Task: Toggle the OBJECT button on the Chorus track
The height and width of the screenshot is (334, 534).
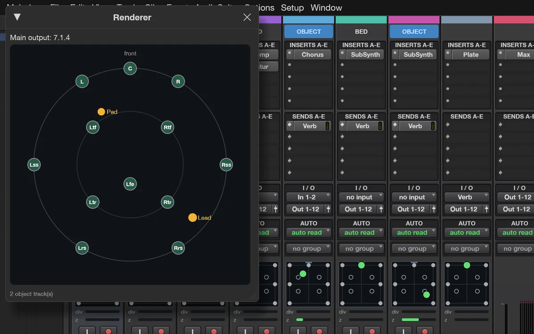Action: pos(309,32)
